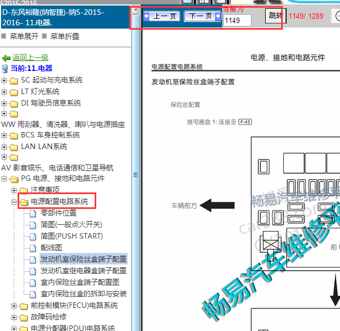Click the left arrow on 上一页 button
This screenshot has width=340, height=331.
(147, 16)
